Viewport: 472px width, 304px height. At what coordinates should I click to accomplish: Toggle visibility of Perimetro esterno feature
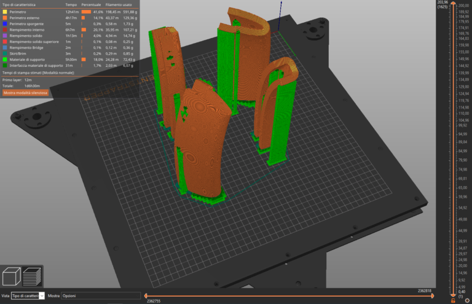[x=25, y=17]
